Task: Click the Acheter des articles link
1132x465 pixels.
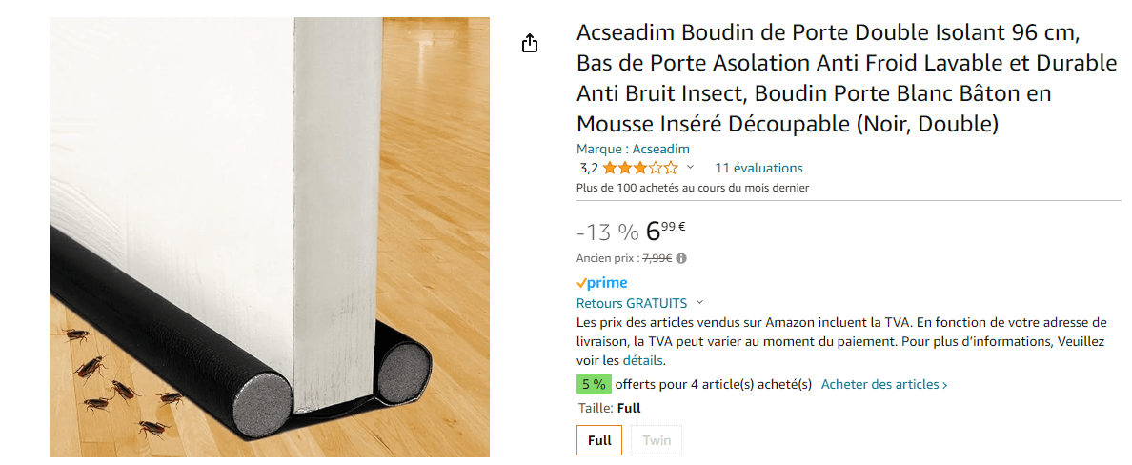Action: click(884, 384)
